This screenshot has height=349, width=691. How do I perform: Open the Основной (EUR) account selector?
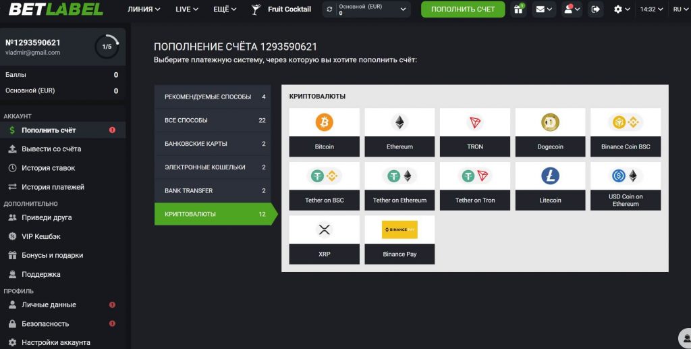click(x=366, y=9)
